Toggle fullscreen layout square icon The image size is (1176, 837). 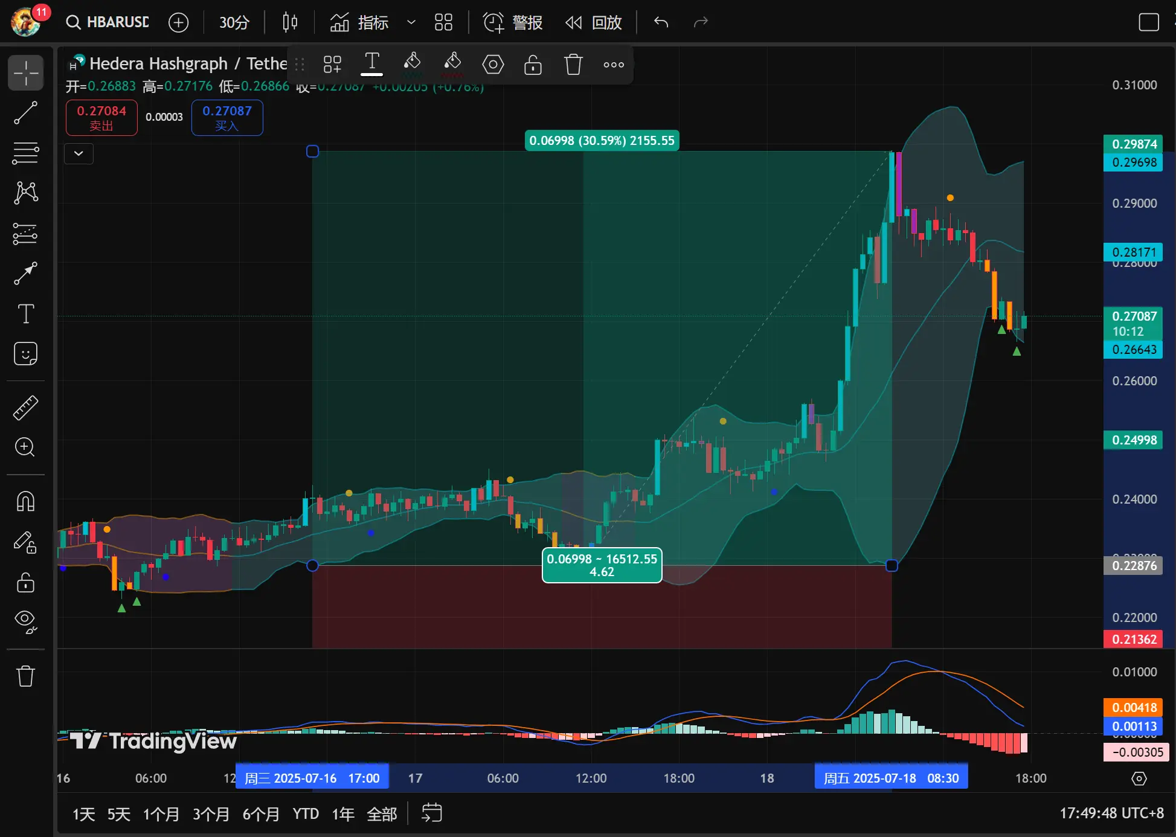click(x=1148, y=22)
